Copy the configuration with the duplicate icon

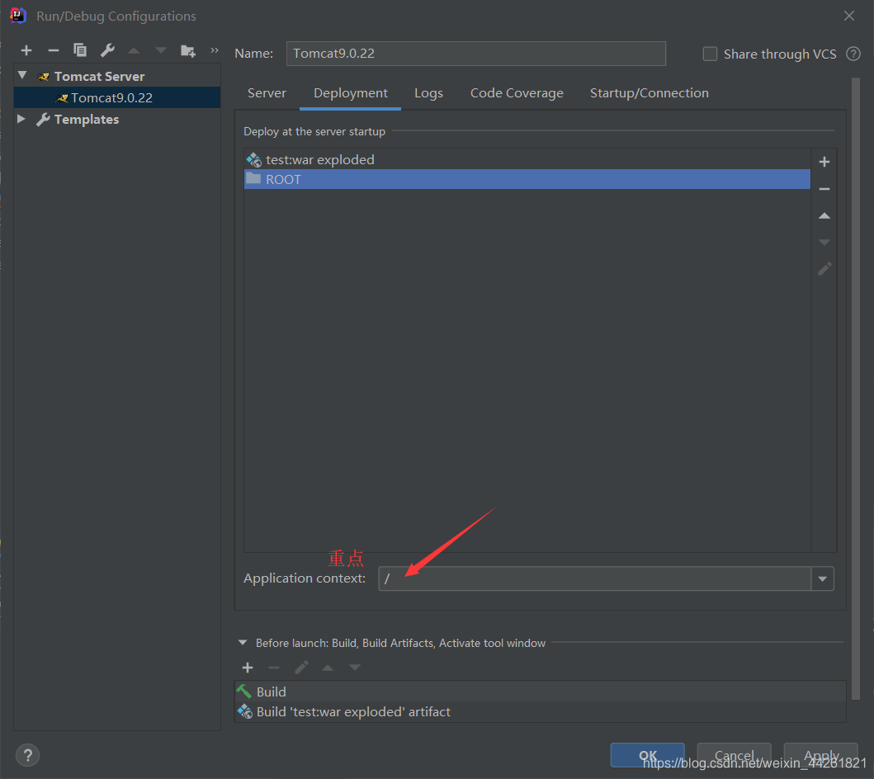80,50
